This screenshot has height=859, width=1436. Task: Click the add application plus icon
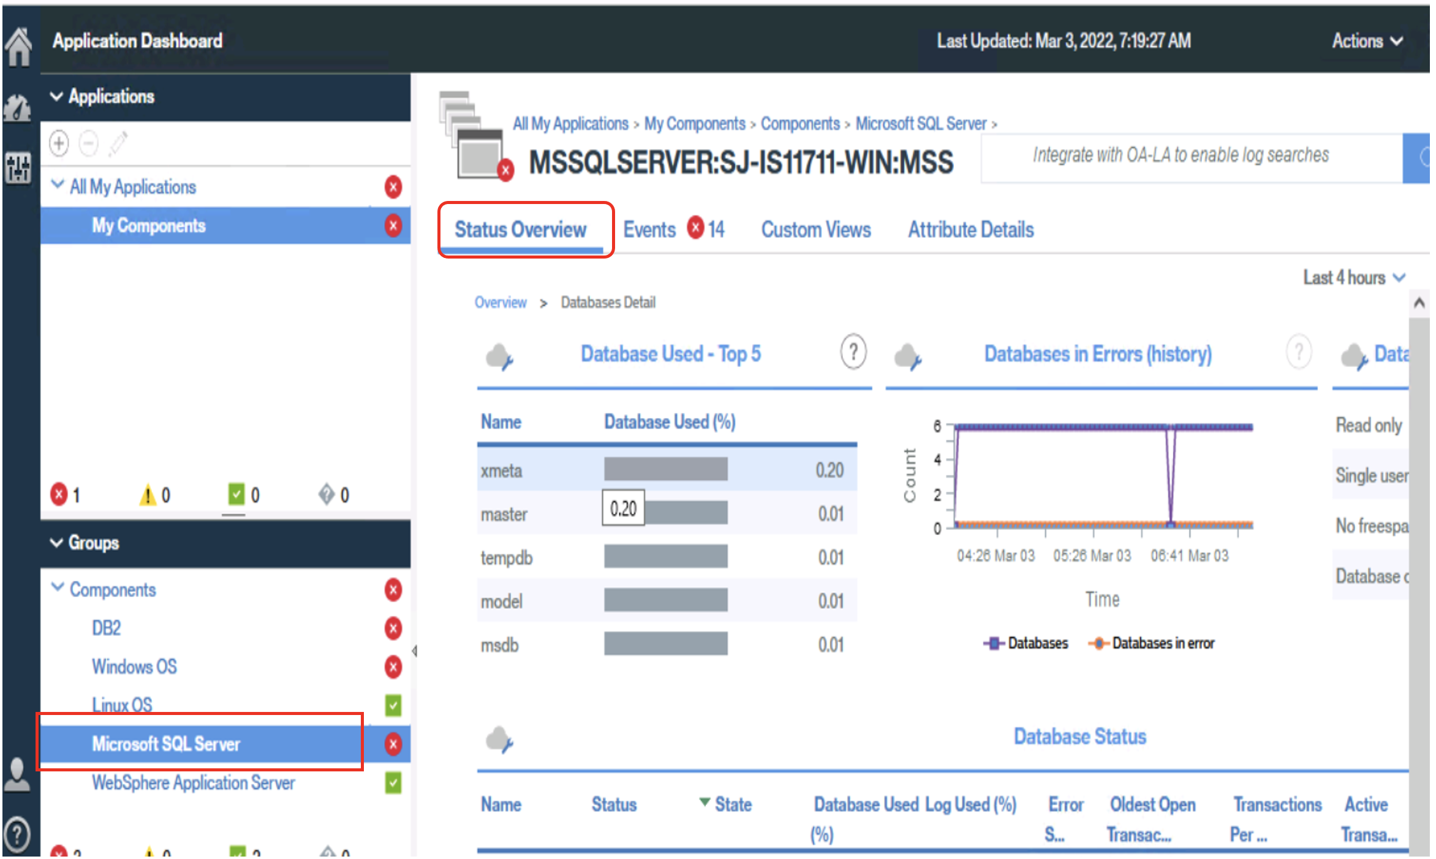59,144
